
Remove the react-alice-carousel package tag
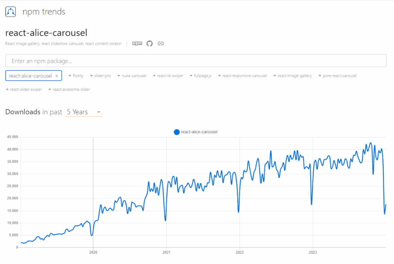coord(57,76)
